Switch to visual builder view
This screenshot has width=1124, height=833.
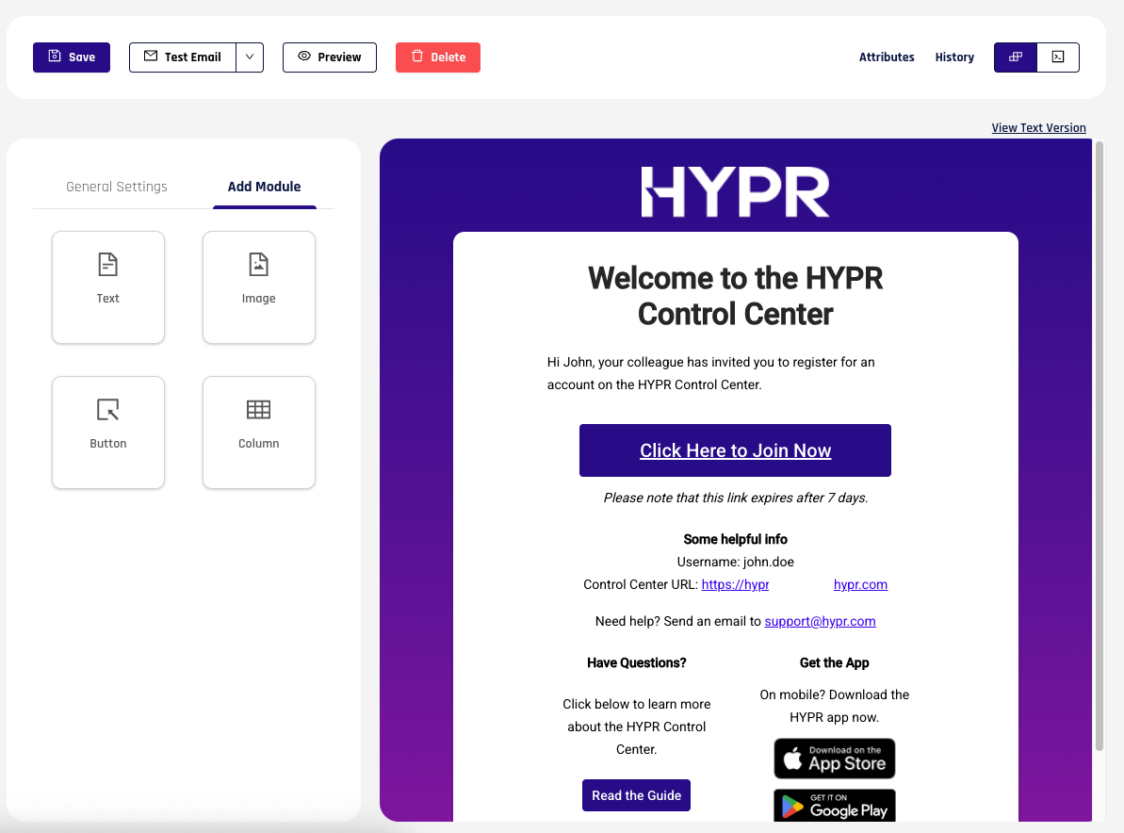[1016, 57]
